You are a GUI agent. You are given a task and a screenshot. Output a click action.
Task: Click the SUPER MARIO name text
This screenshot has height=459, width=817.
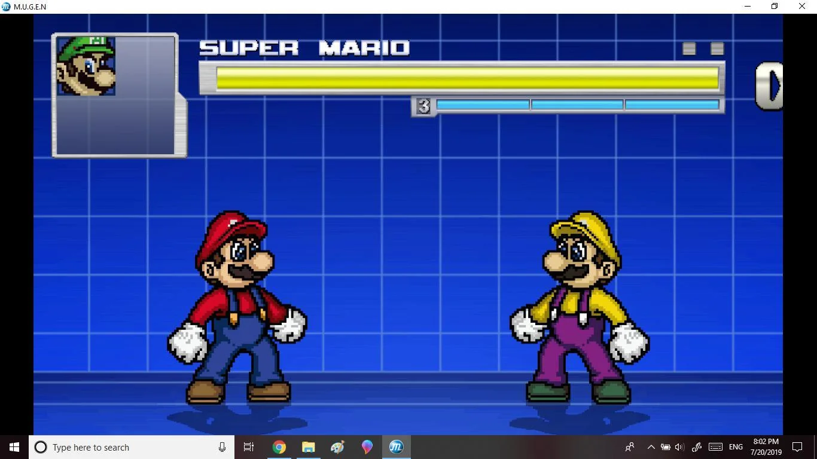coord(304,48)
